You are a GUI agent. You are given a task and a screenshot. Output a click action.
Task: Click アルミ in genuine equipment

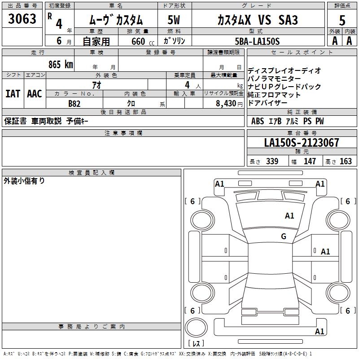click(292, 121)
